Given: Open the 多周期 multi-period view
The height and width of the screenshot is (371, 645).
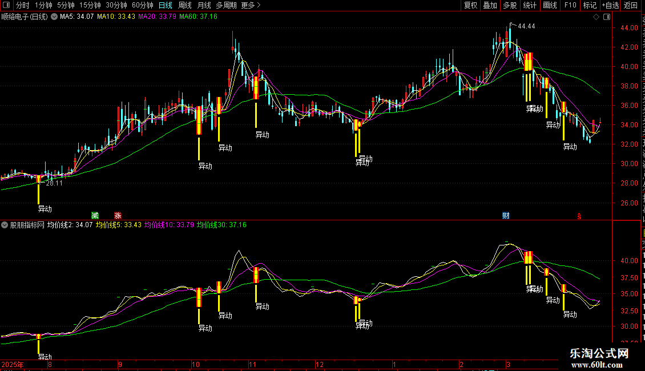Looking at the screenshot, I should pos(226,5).
